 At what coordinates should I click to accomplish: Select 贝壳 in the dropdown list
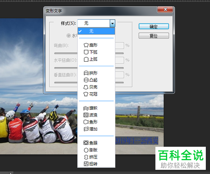96,87
